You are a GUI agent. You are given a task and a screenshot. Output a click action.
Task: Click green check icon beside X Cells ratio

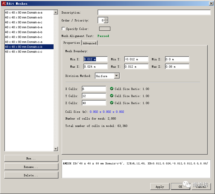[x=112, y=89]
